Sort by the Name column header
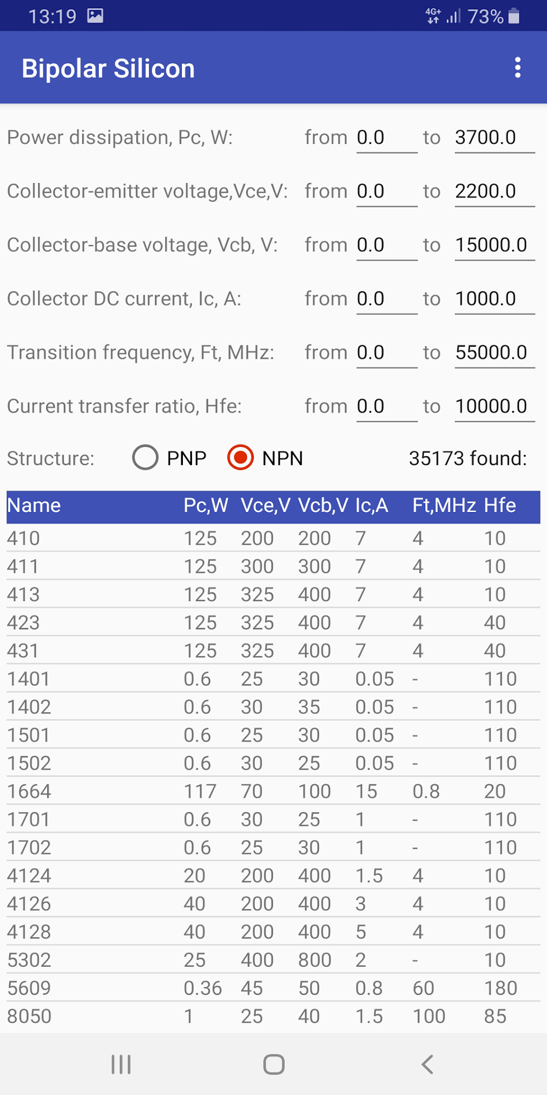The height and width of the screenshot is (1095, 547). 34,506
